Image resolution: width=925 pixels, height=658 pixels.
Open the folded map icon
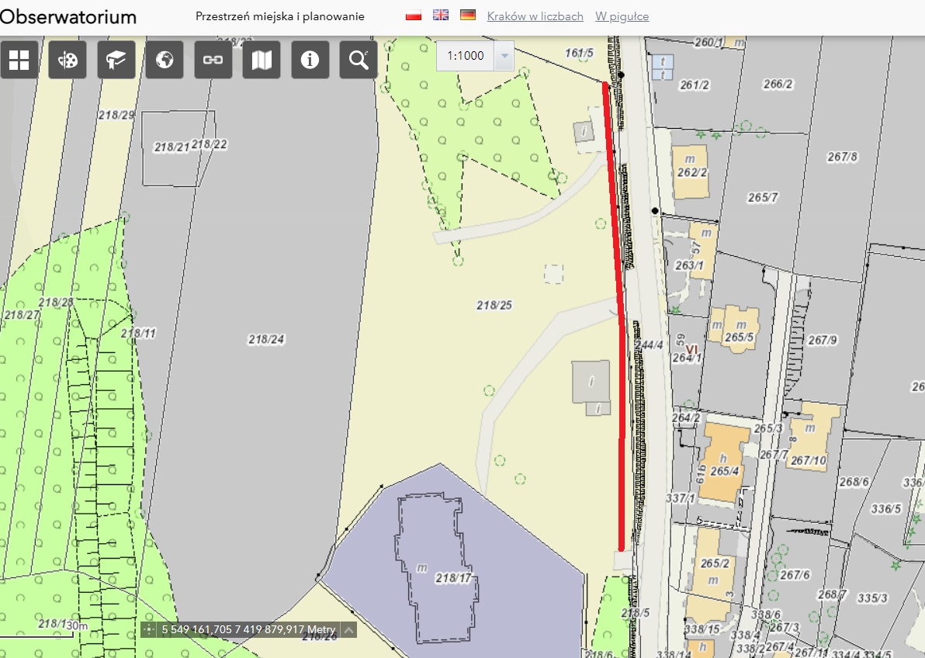coord(262,60)
